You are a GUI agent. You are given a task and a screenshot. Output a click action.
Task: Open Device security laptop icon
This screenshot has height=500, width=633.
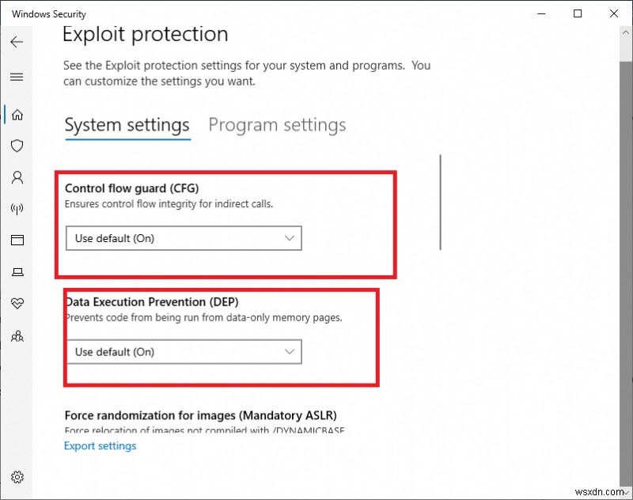point(17,272)
